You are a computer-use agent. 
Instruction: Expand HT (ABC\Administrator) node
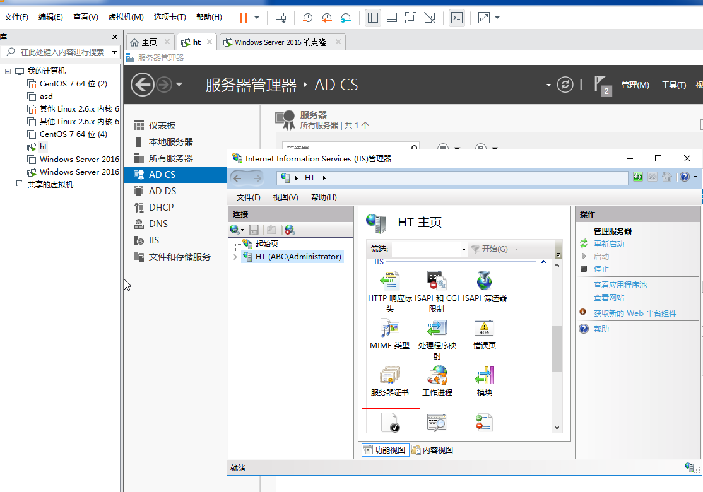(x=235, y=257)
